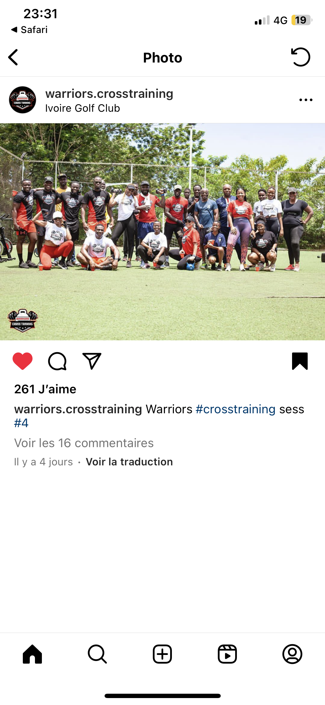325x705 pixels.
Task: Unlike the post with the red heart
Action: coord(23,361)
